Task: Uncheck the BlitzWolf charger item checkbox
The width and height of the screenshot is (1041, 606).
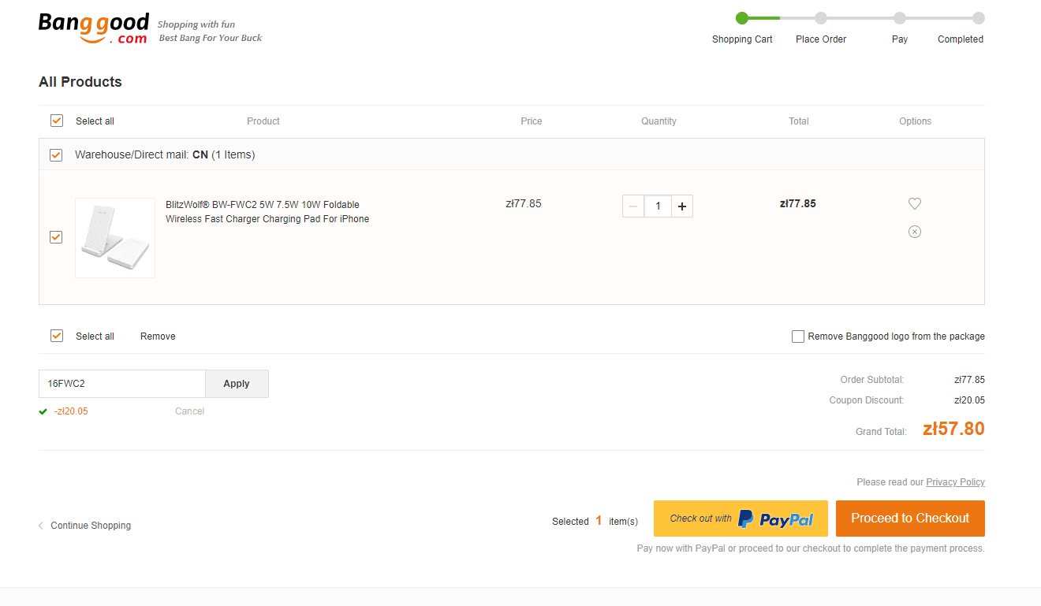Action: (x=56, y=237)
